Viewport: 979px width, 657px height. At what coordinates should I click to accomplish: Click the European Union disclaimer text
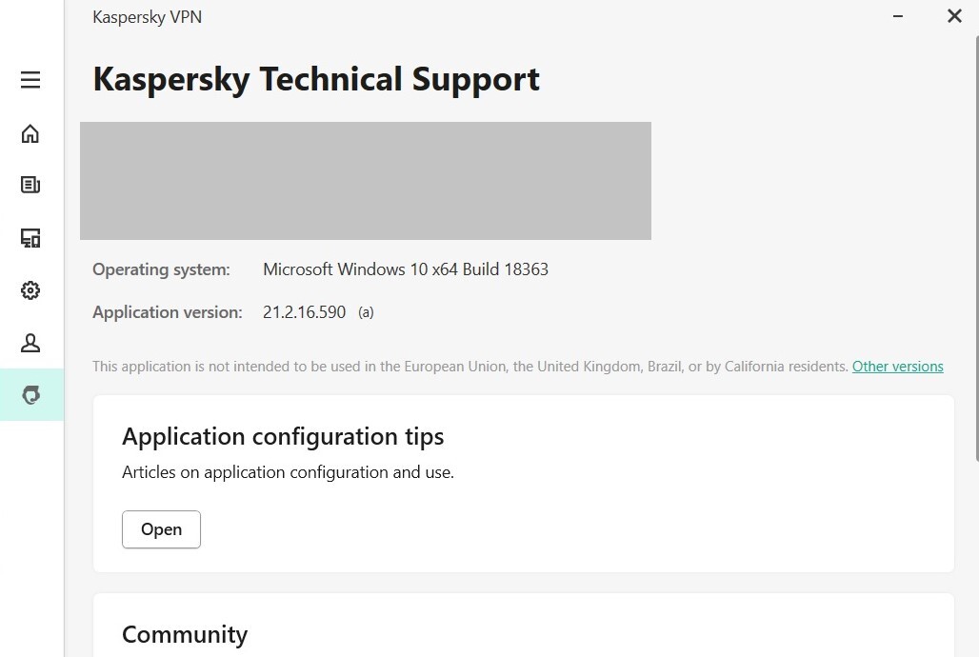click(x=470, y=367)
